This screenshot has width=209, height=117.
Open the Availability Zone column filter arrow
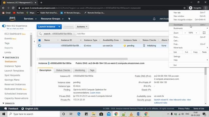[x=121, y=40]
